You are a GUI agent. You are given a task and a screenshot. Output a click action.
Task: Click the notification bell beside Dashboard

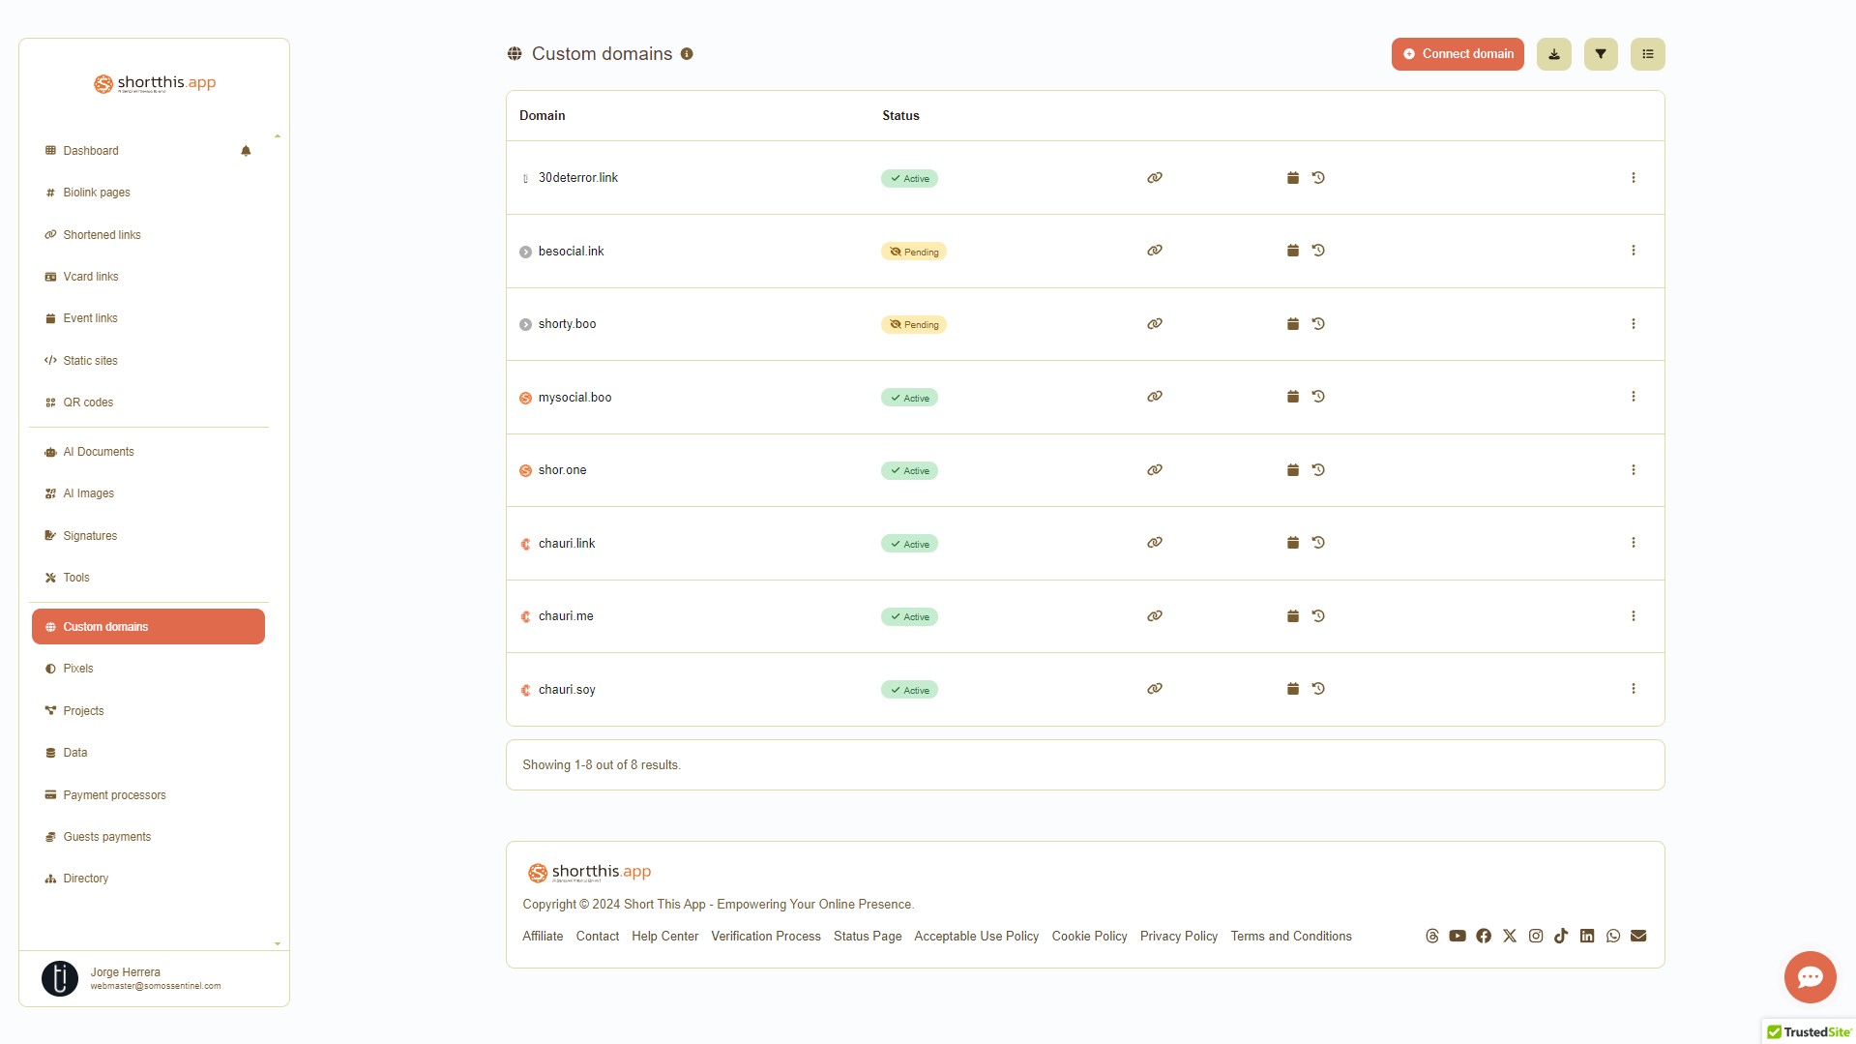tap(246, 151)
